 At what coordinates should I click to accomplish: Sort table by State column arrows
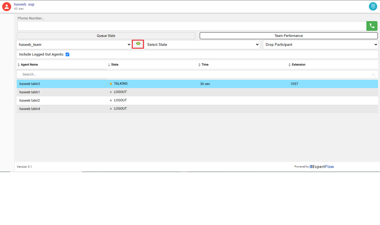pyautogui.click(x=109, y=65)
